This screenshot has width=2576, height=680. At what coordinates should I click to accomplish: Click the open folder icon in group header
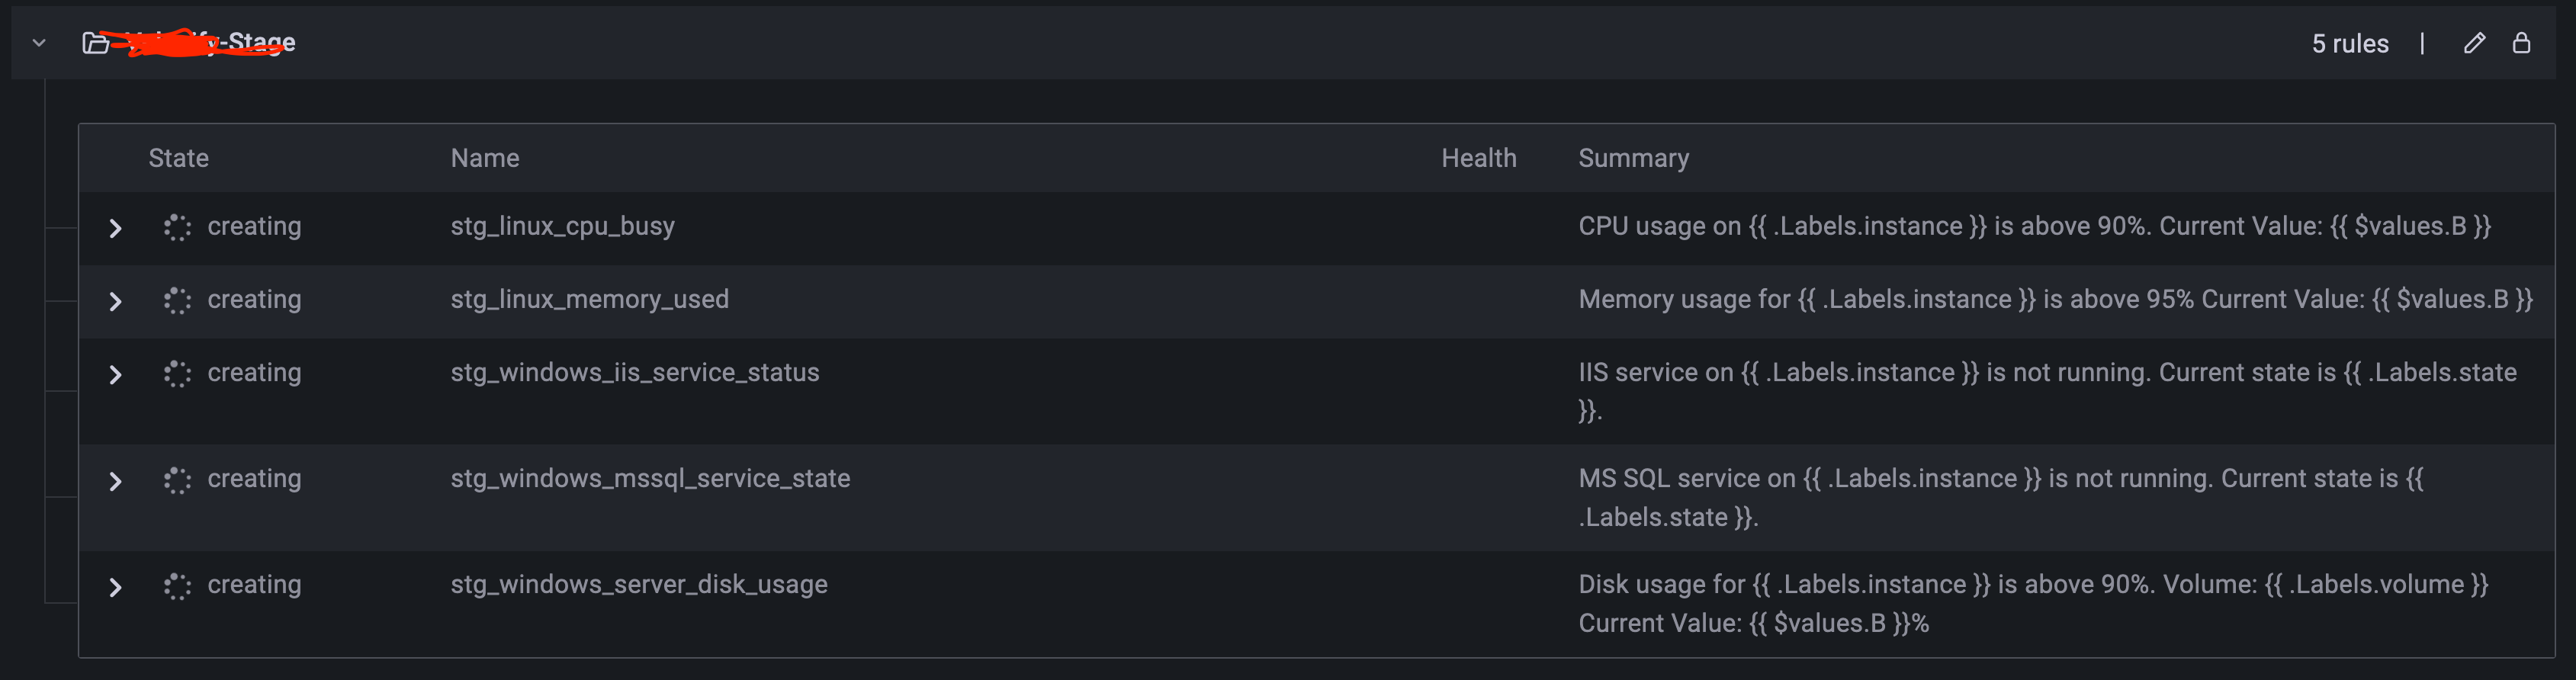click(95, 43)
